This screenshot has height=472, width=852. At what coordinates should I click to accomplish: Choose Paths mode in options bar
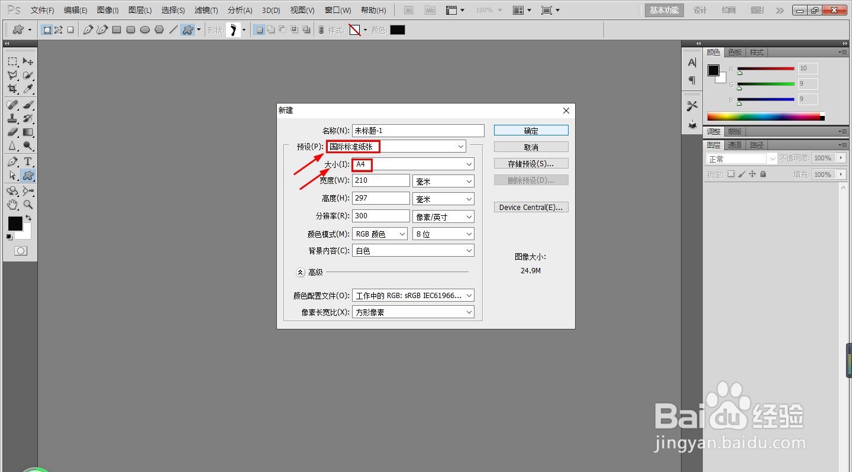(x=59, y=30)
